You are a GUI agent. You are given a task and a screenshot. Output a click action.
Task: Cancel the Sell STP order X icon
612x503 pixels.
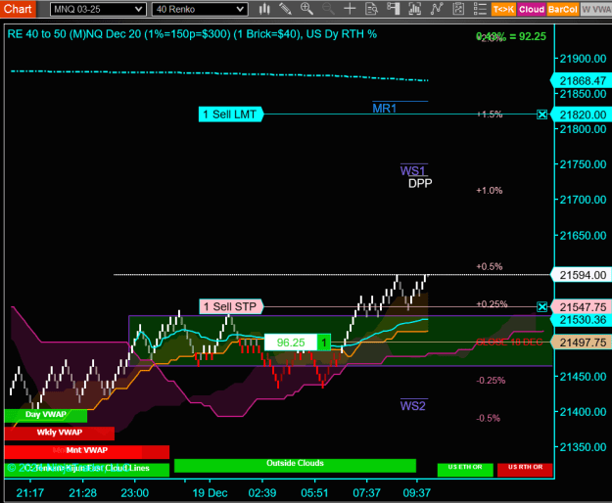click(x=542, y=307)
